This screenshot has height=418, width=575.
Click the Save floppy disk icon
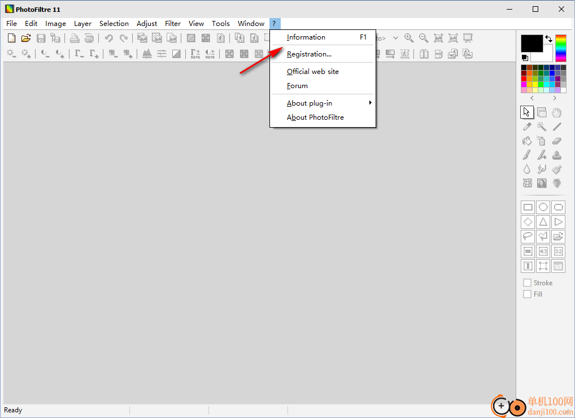(x=41, y=38)
